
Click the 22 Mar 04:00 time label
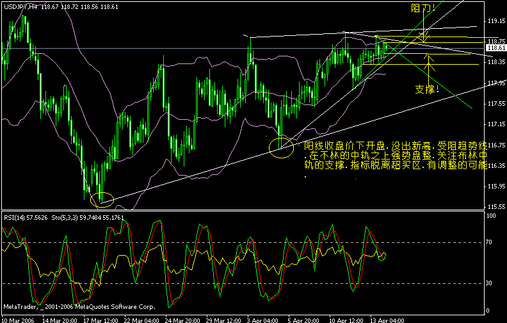click(141, 320)
